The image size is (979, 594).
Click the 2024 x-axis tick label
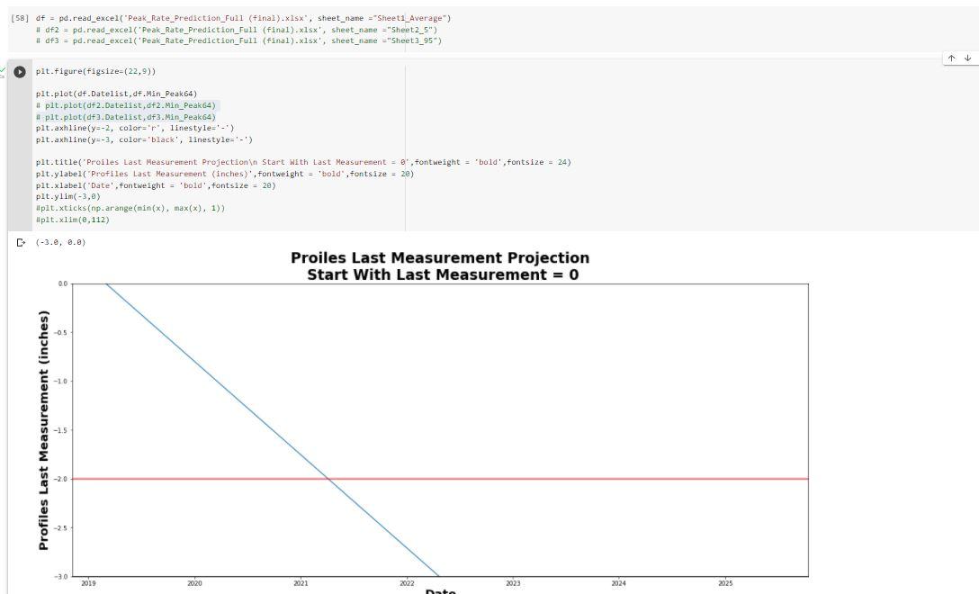click(x=619, y=583)
